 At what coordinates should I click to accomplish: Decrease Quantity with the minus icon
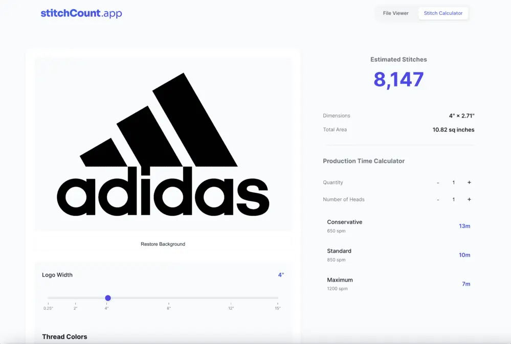click(x=438, y=182)
